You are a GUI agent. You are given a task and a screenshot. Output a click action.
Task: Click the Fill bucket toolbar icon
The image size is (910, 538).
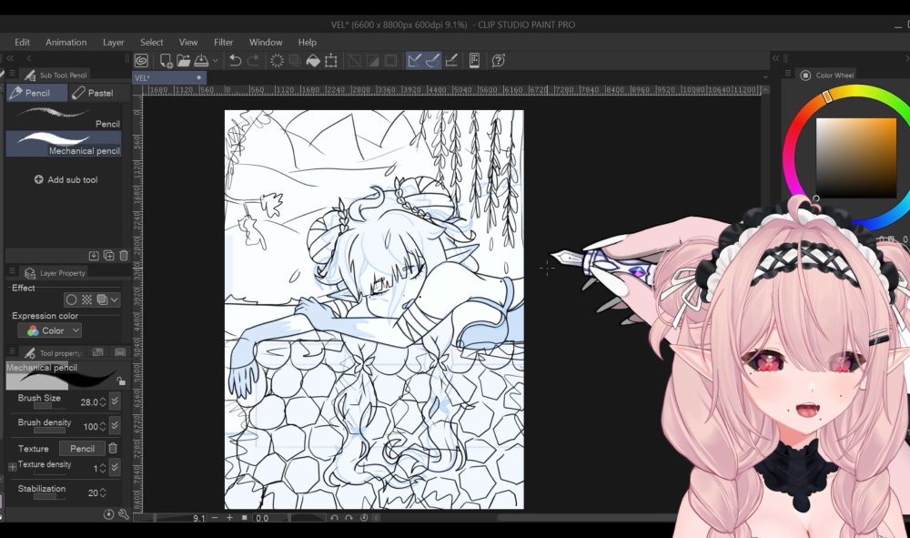coord(313,60)
